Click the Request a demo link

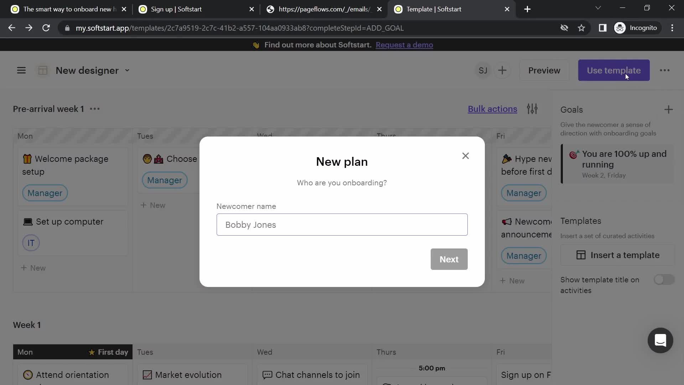click(x=404, y=45)
